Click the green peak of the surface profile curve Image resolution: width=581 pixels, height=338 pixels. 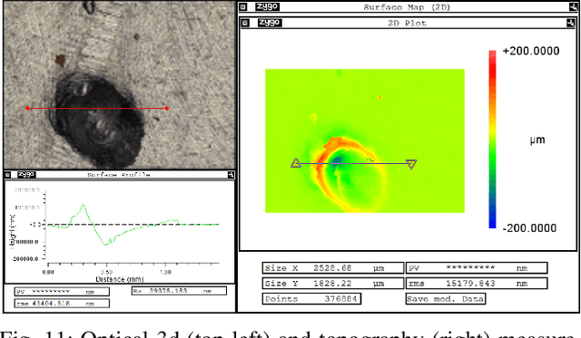coord(84,206)
